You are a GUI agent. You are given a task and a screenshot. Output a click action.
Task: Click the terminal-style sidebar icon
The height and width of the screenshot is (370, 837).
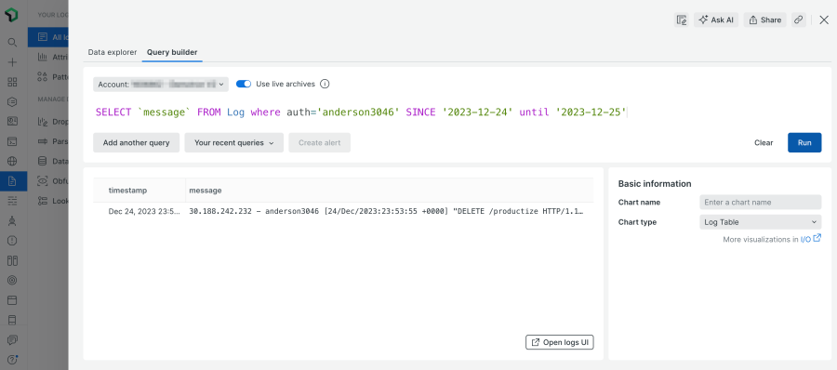point(12,141)
